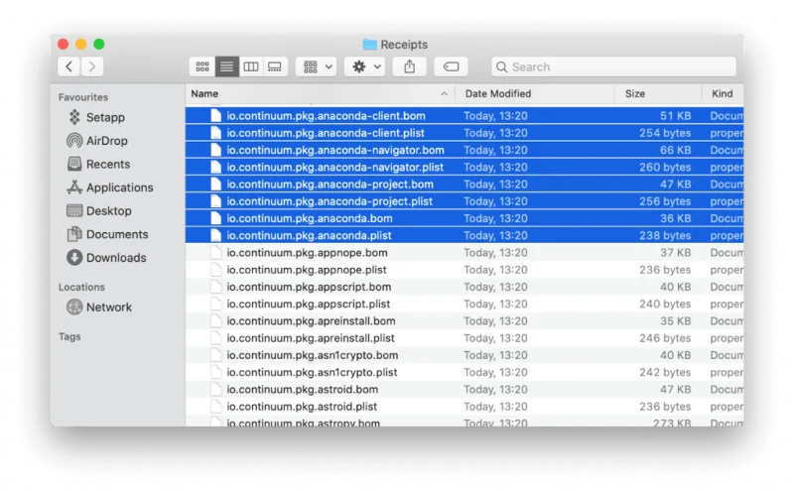Image resolution: width=794 pixels, height=493 pixels.
Task: Switch to column view mode
Action: tap(251, 66)
